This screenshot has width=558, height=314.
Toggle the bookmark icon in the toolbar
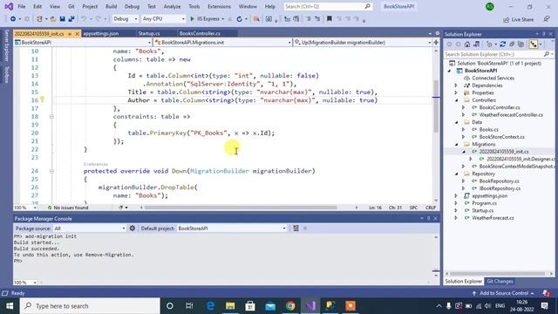[x=330, y=19]
